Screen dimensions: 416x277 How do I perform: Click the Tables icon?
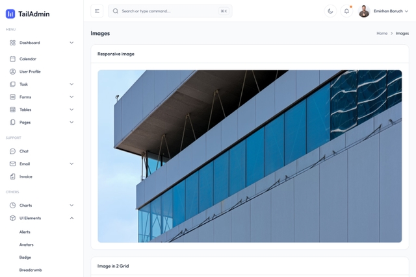pos(12,110)
